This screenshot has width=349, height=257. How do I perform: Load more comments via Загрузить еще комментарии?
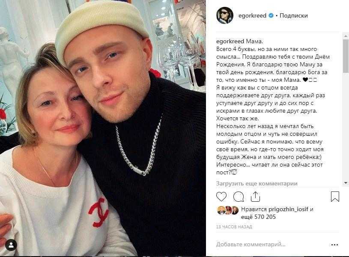[x=257, y=184]
